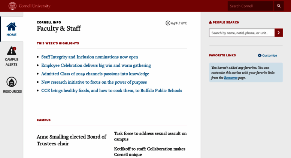Open New research initiative purpose link
Screen dimensions: 291x158
(94, 82)
